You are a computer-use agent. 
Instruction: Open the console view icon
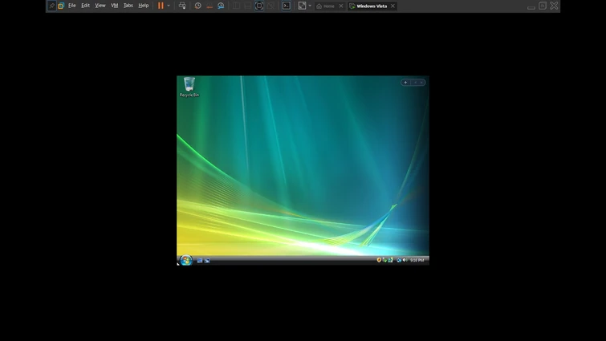pos(287,6)
